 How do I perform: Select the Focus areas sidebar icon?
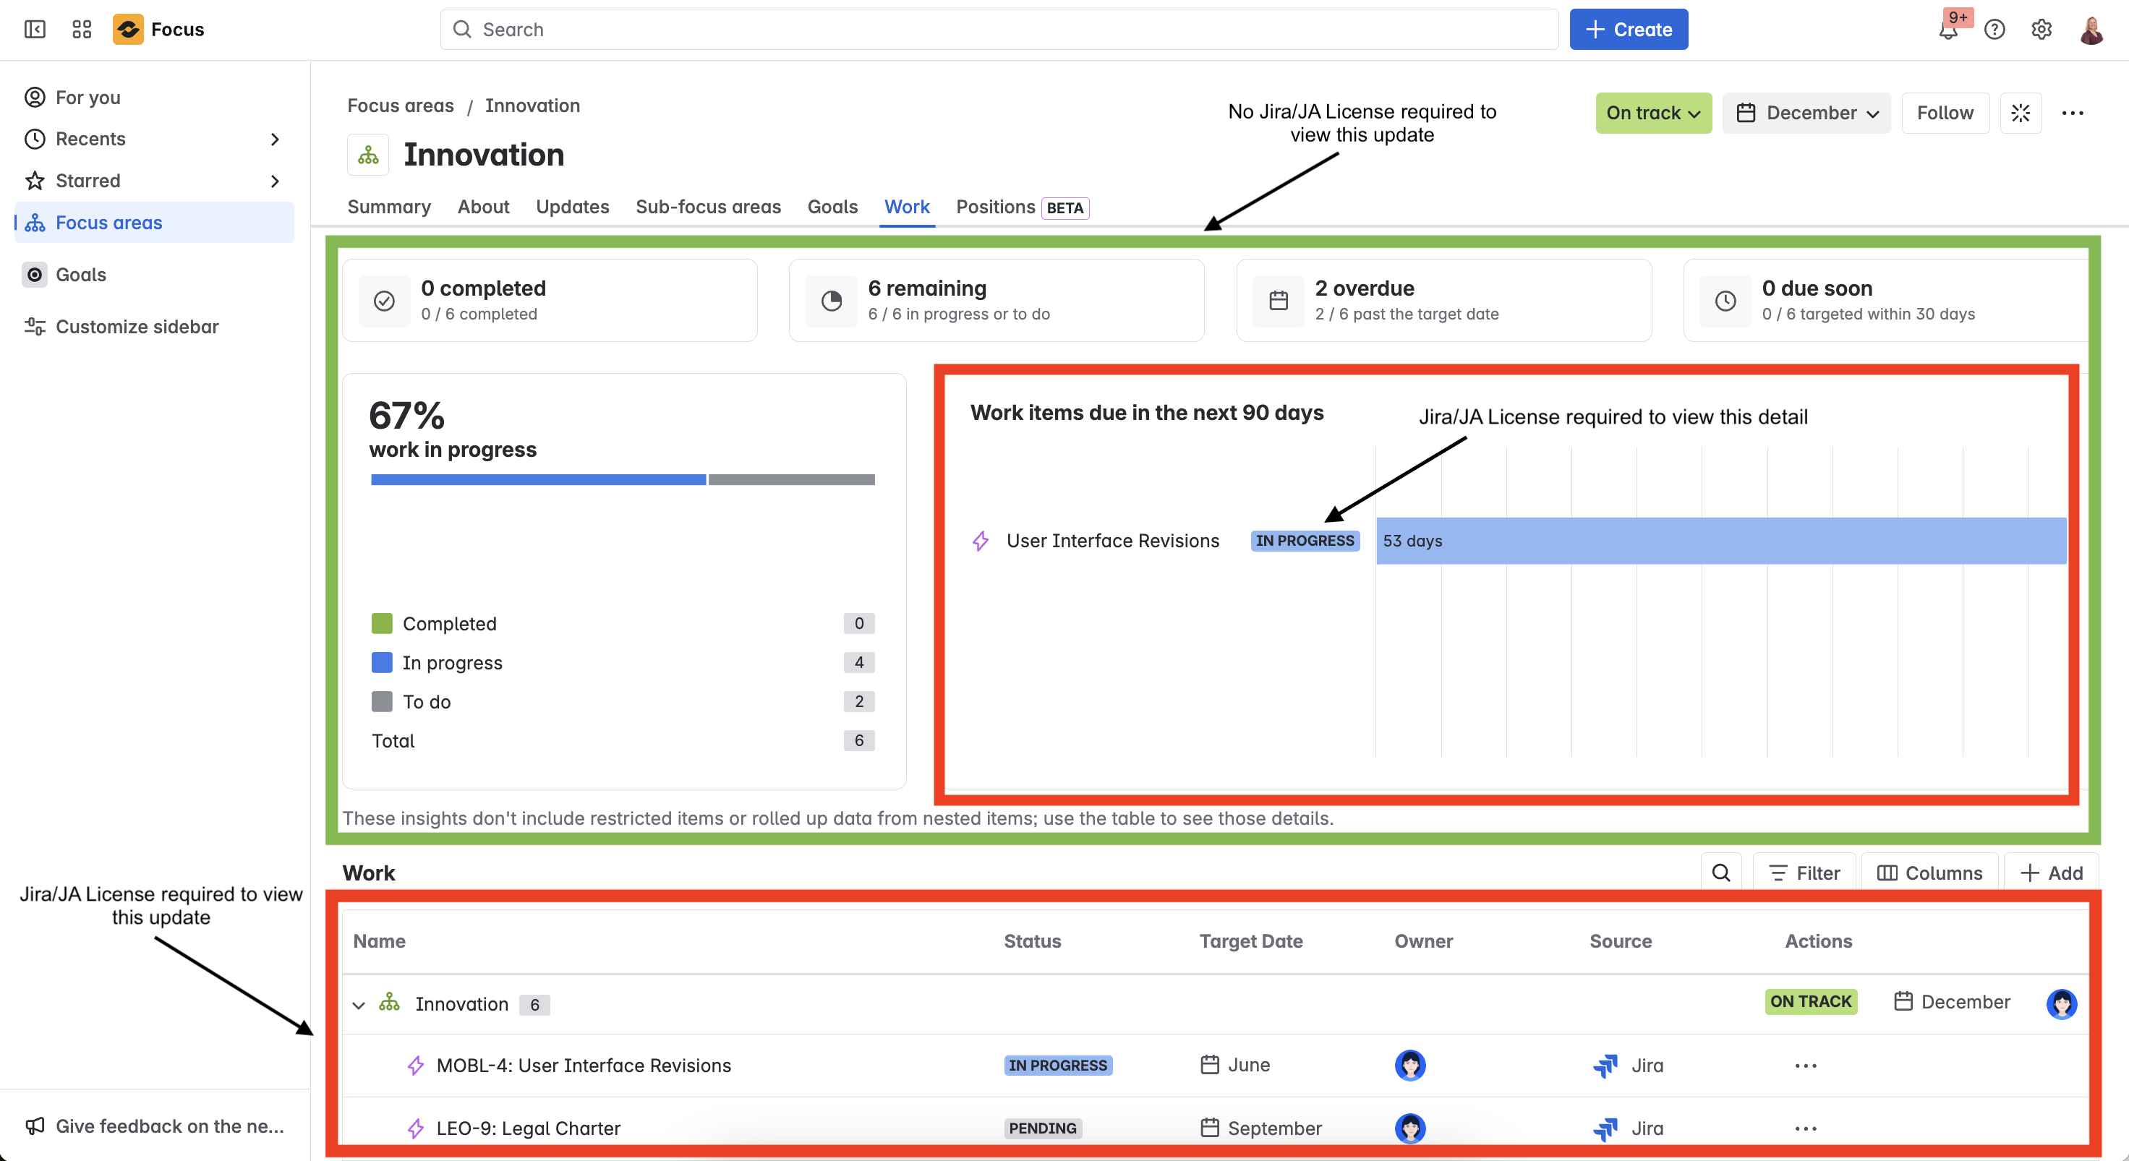[x=35, y=222]
